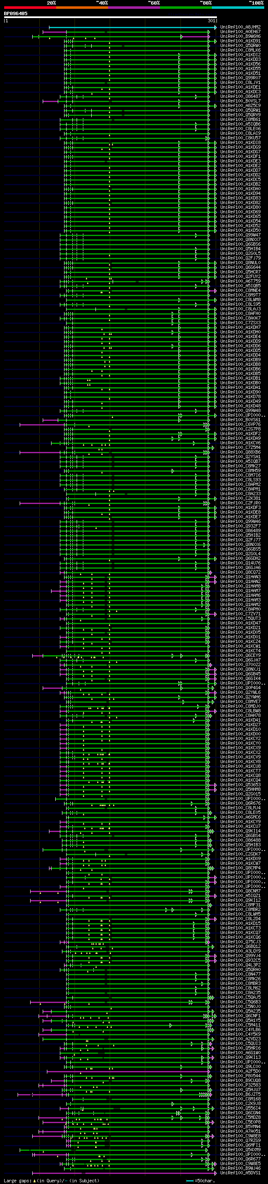This screenshot has width=268, height=1184.
Task: Select hit UniRef100_C8KU57
Action: click(x=240, y=138)
